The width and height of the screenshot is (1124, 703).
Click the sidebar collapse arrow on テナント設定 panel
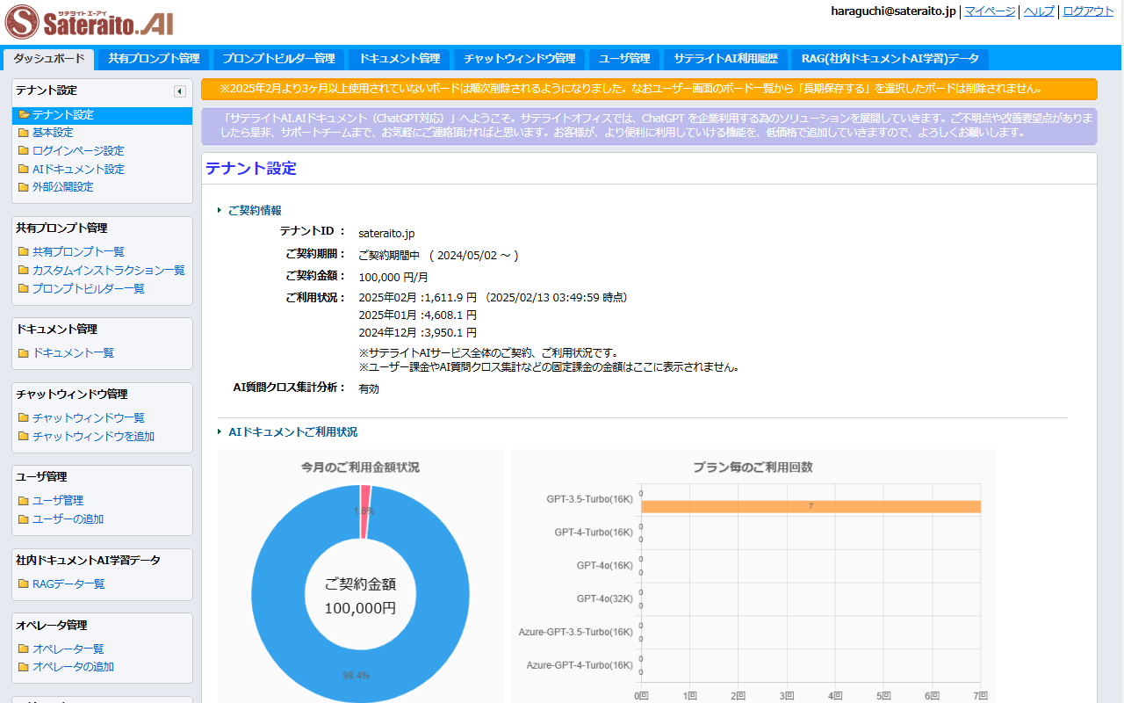pos(179,91)
